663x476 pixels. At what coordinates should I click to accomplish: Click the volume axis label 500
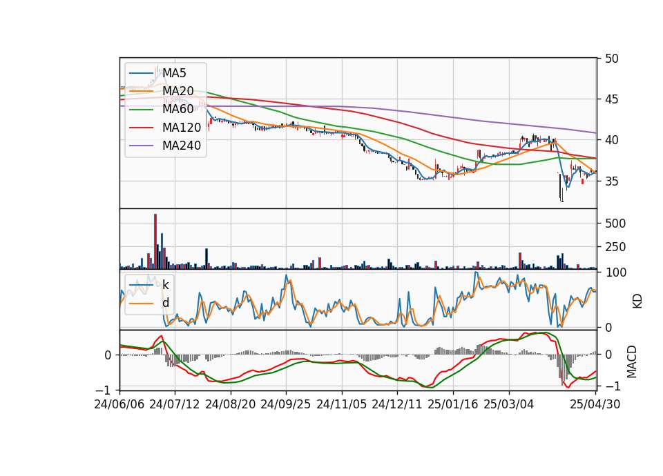click(615, 224)
